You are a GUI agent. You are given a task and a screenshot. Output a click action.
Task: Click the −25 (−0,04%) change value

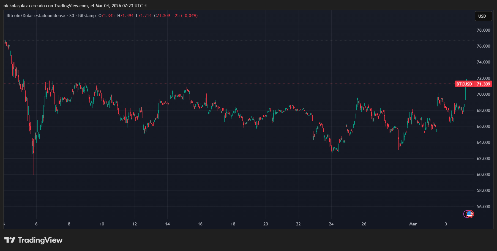click(x=185, y=16)
